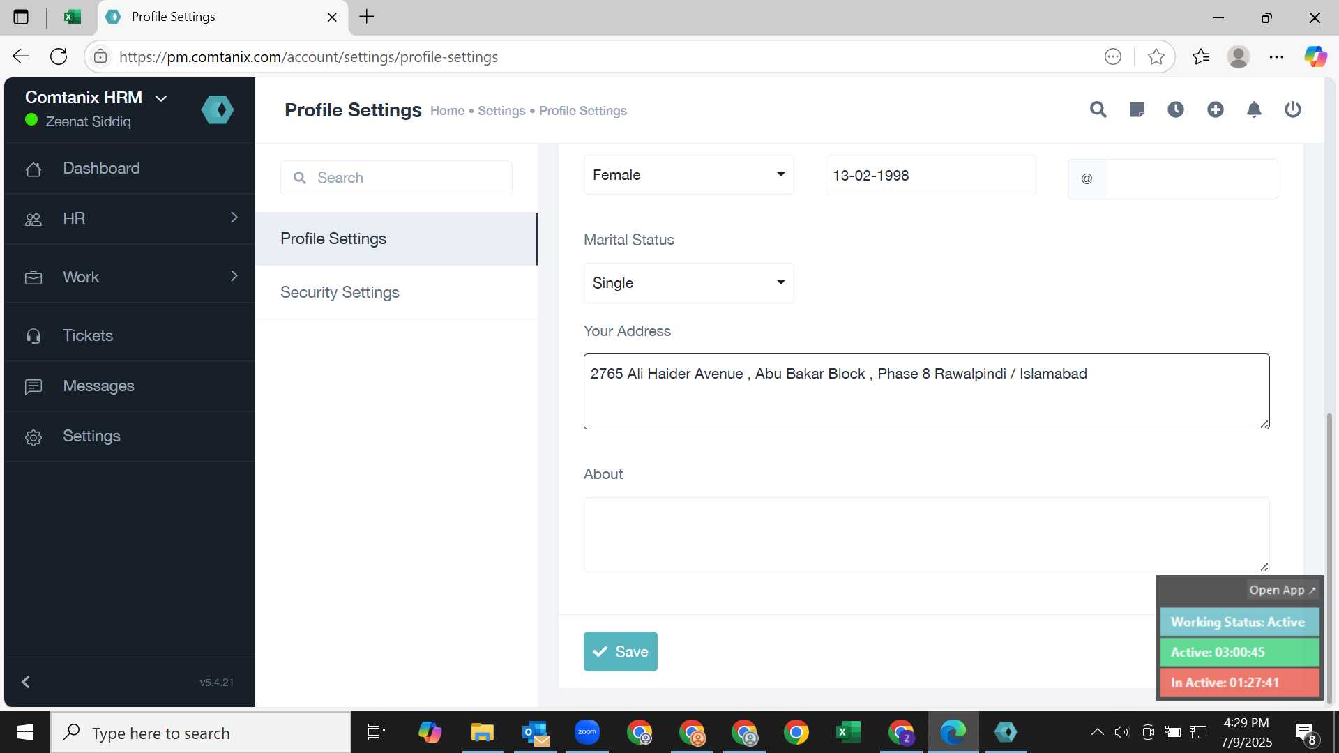Select the Profile Settings tab
The image size is (1339, 753).
(396, 238)
